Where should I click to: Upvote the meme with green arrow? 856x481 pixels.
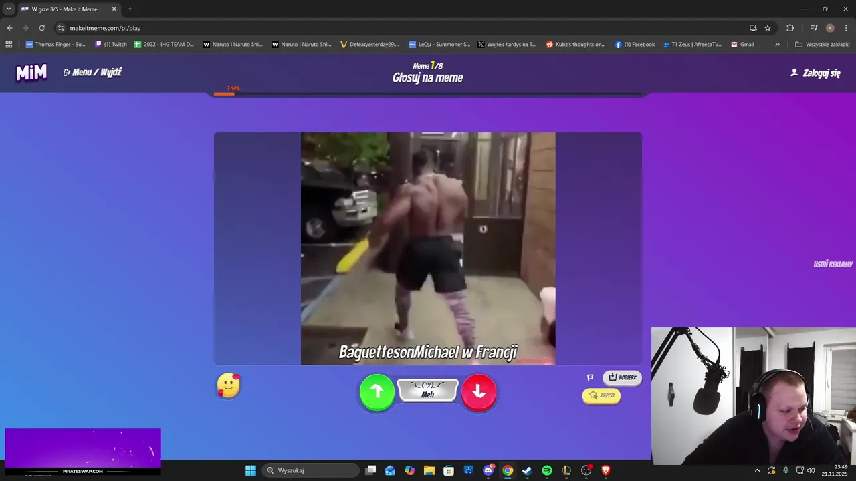[377, 392]
